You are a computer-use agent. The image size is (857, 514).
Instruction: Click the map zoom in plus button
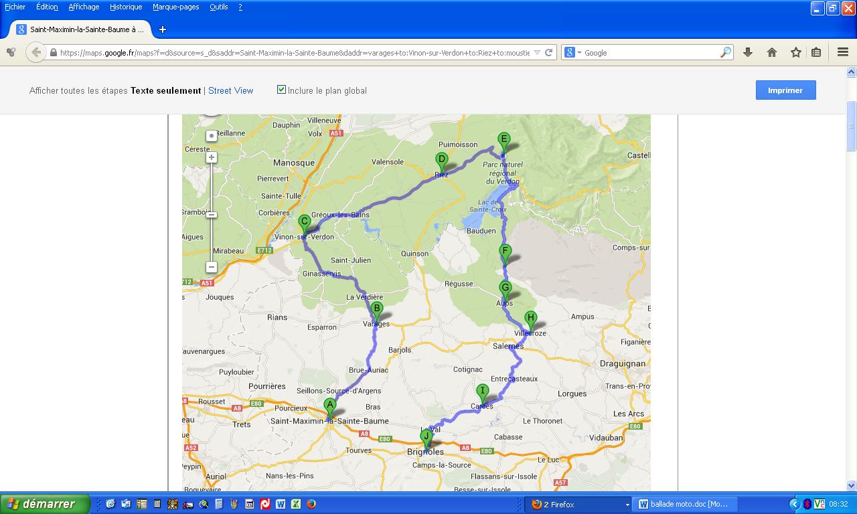pos(212,157)
